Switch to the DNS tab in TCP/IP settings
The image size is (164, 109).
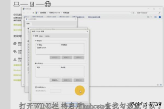[41, 36]
